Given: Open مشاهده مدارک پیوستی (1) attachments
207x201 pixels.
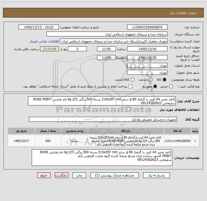Looking at the screenshot, I should click(115, 175).
